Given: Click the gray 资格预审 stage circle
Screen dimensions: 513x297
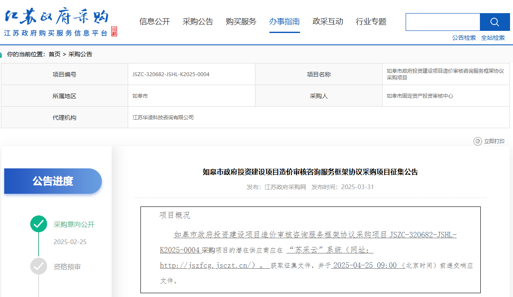Looking at the screenshot, I should click(x=39, y=267).
